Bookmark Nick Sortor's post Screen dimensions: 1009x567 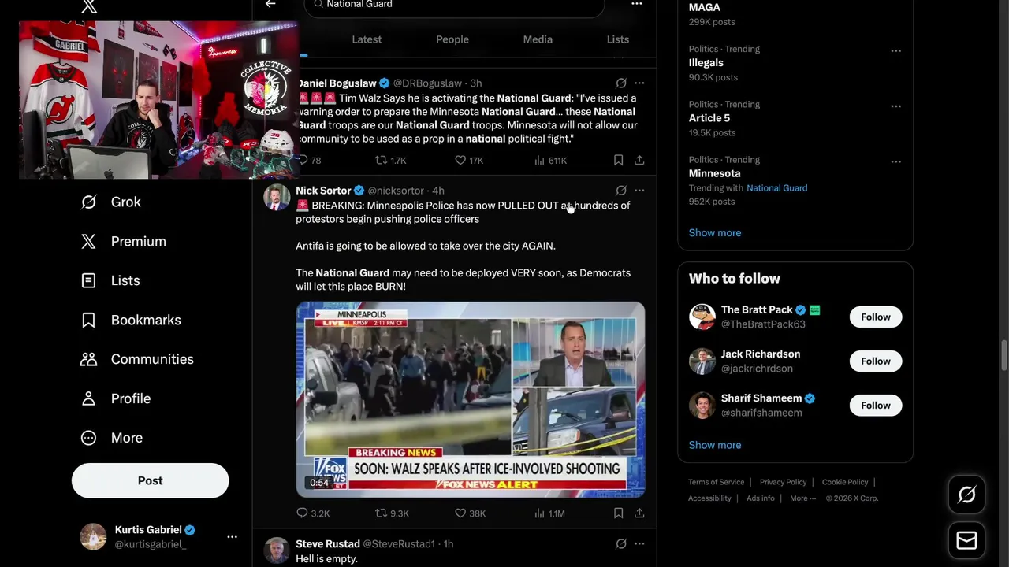tap(618, 513)
